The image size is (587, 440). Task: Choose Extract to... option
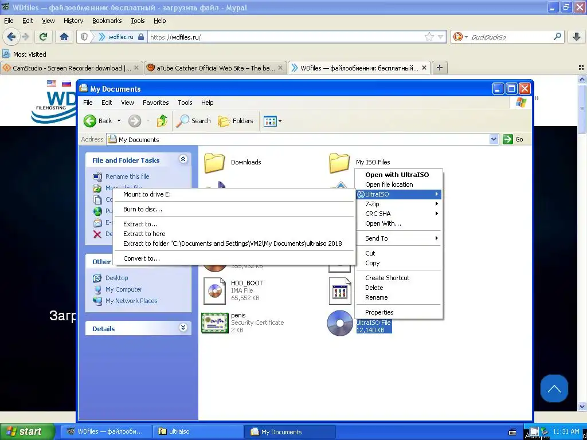tap(234, 224)
